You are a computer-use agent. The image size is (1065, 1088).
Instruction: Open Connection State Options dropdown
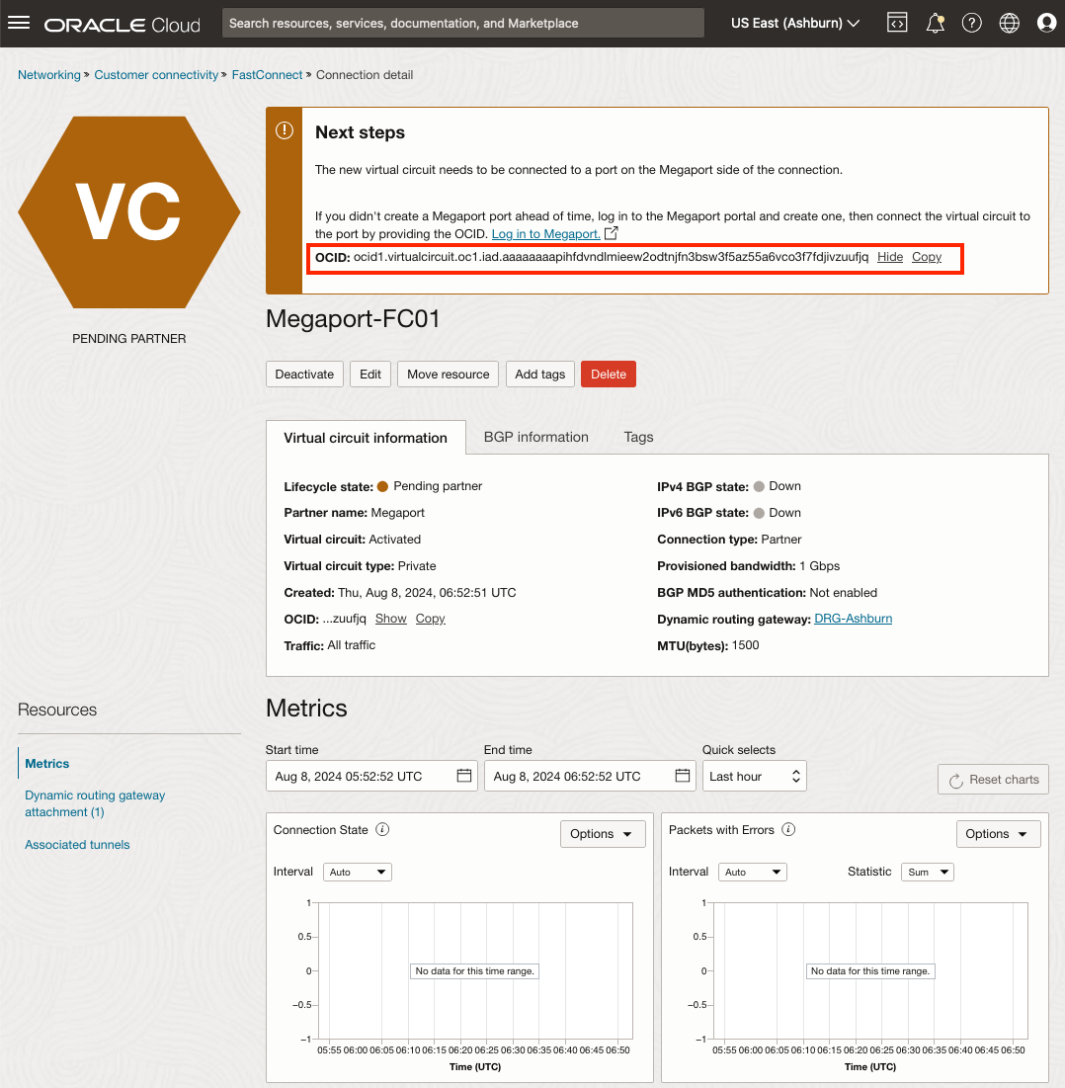pos(603,834)
